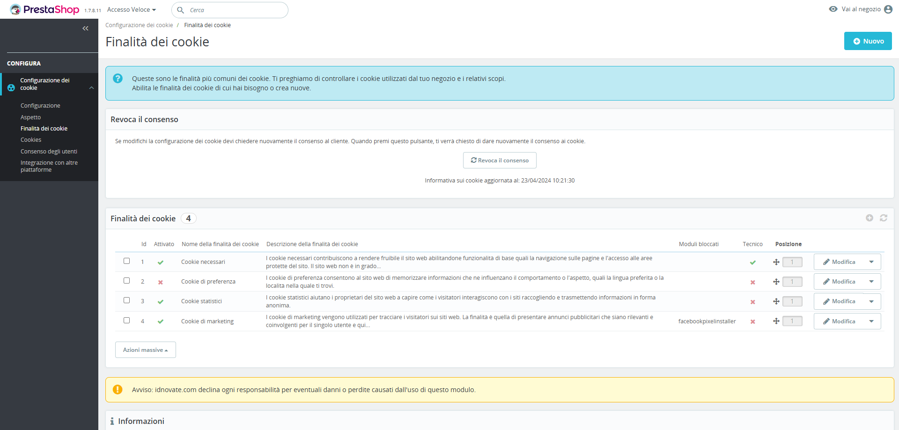Click the position field for Cookie necessari

(792, 262)
